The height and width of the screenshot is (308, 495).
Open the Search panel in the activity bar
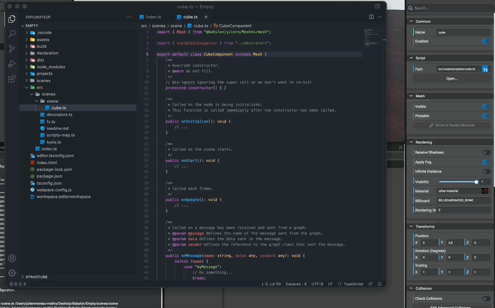pyautogui.click(x=12, y=34)
